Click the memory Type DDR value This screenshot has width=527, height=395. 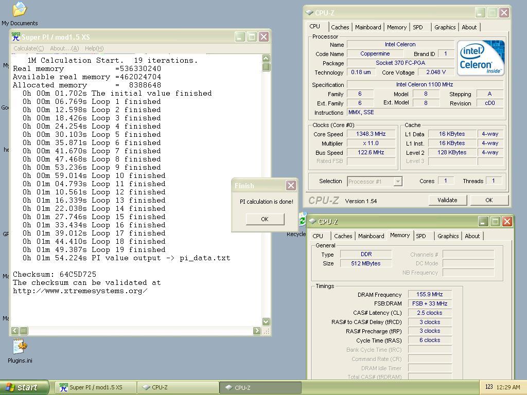point(366,254)
